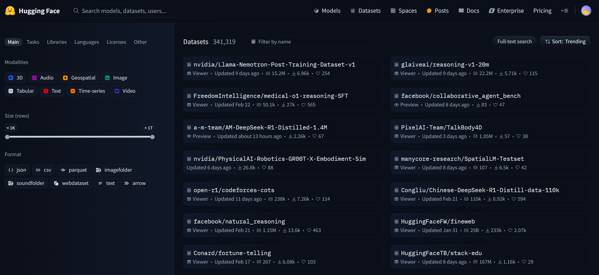Open the Docs navigation link
Image resolution: width=599 pixels, height=275 pixels.
click(x=469, y=11)
